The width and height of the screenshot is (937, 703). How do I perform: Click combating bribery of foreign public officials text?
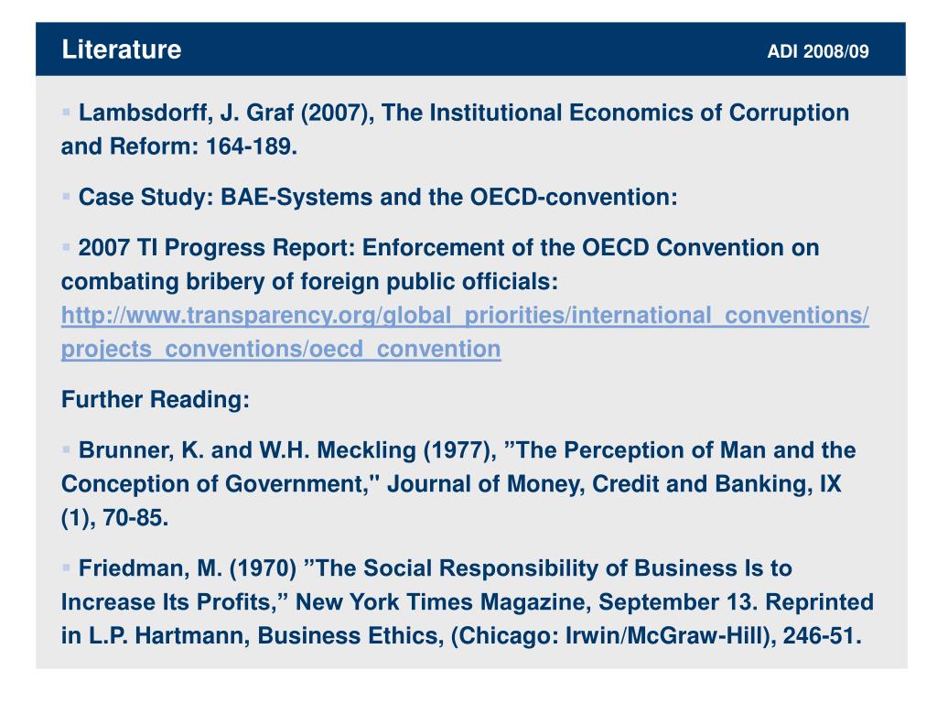(x=309, y=282)
